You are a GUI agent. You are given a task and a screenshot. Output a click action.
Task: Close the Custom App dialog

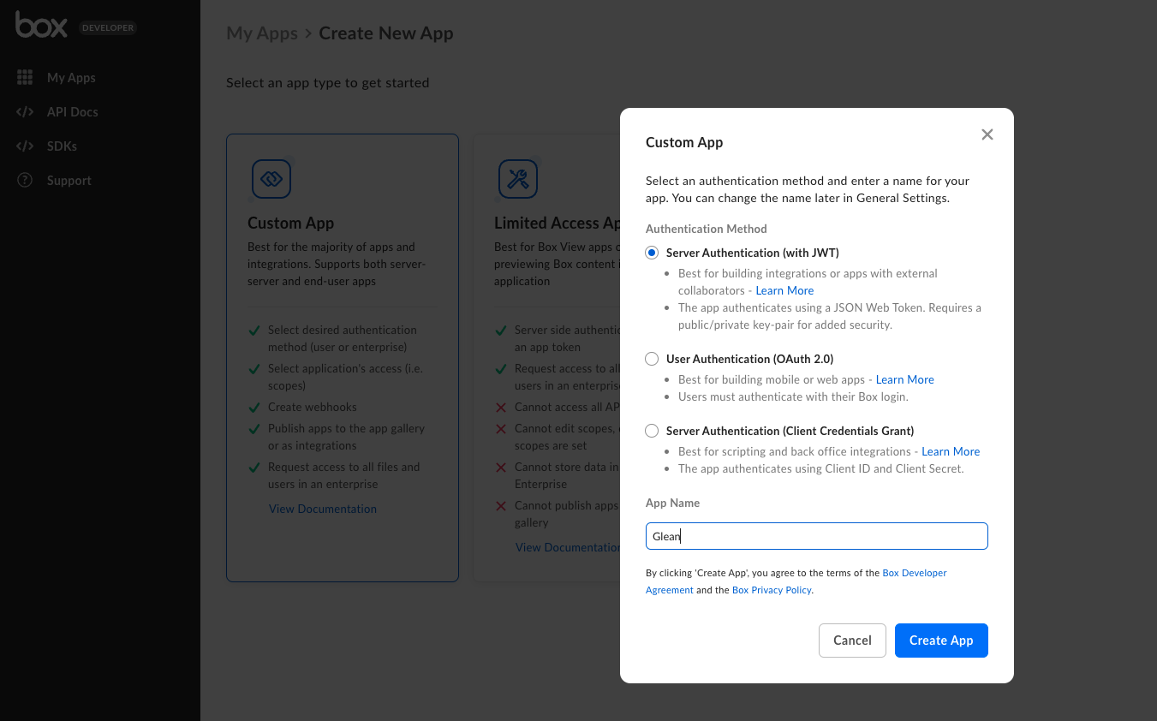(987, 134)
